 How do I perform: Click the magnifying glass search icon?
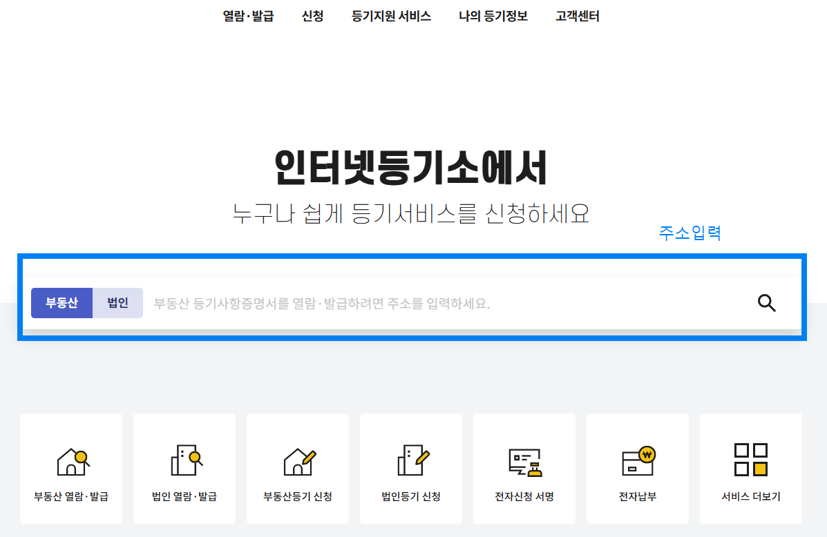pos(767,302)
